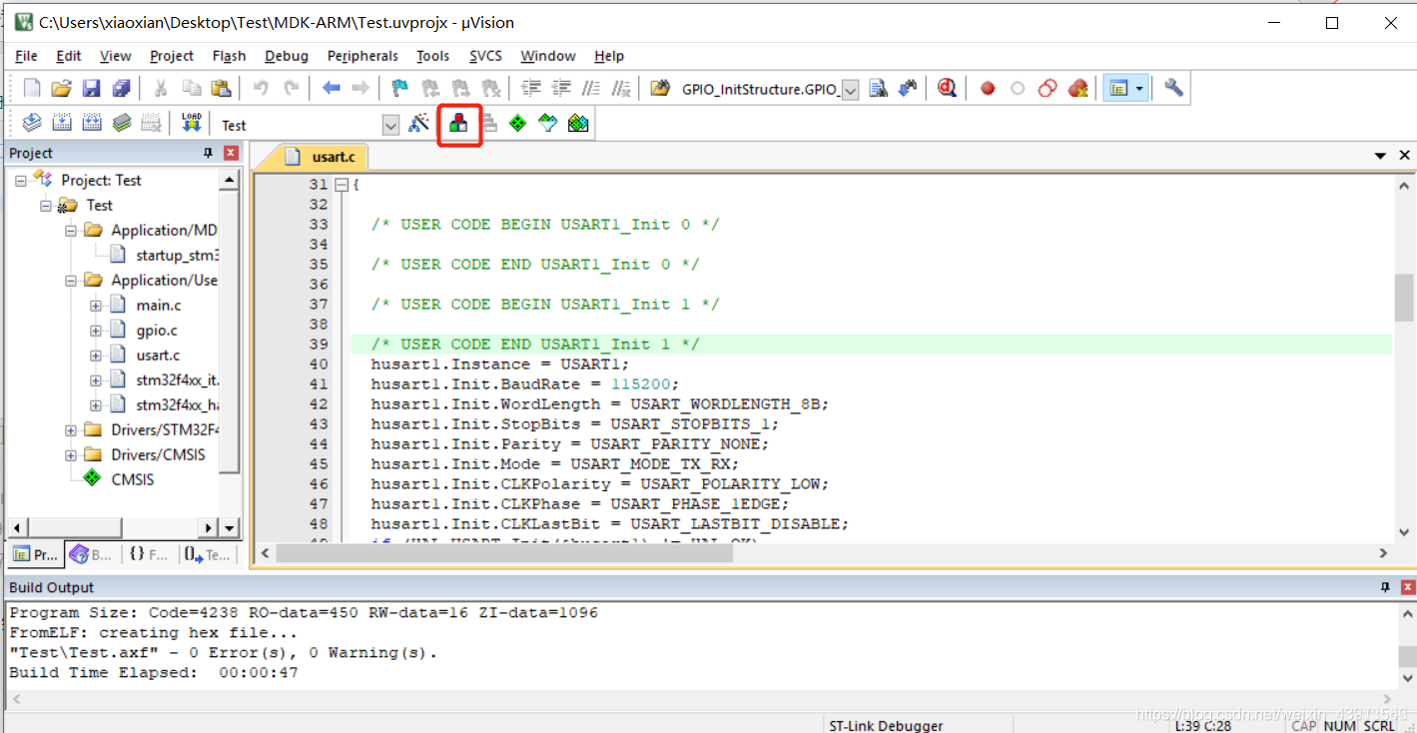1417x733 pixels.
Task: Click the editor horizontal scrollbar
Action: (824, 552)
